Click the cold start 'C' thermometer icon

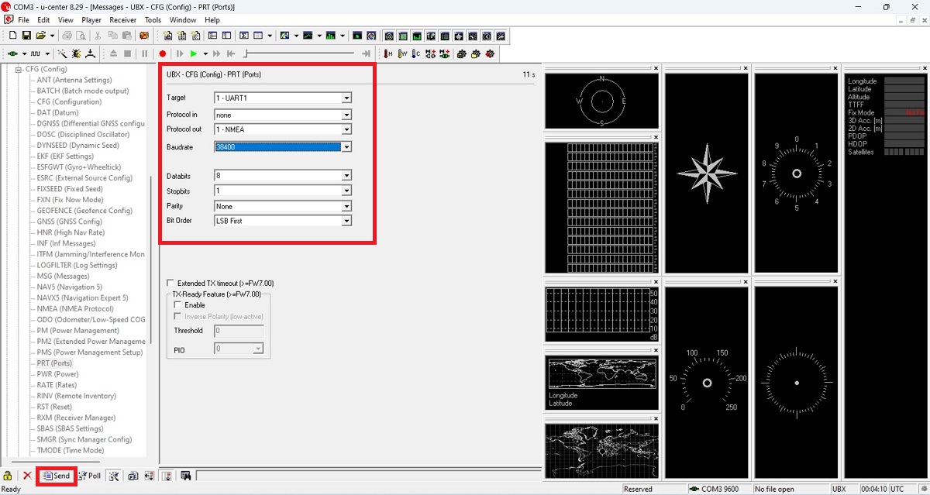click(x=416, y=53)
